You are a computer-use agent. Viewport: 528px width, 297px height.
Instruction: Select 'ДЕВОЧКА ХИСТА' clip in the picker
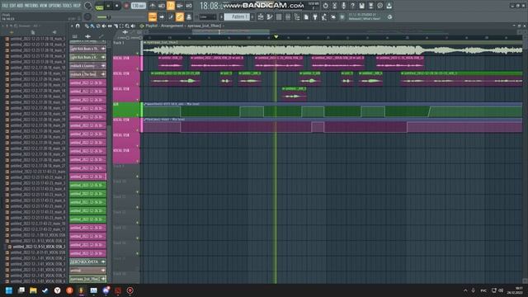point(88,262)
